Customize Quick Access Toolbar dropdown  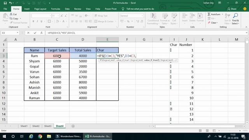pyautogui.click(x=49, y=3)
